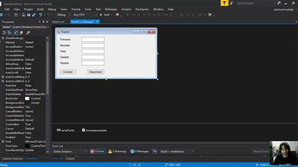This screenshot has height=167, width=298.
Task: Click the Undo arrow icon
Action: click(x=41, y=15)
